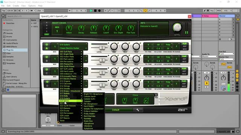Select the EASY smart knobs tab
Viewport: 241px width, 135px height.
click(47, 34)
